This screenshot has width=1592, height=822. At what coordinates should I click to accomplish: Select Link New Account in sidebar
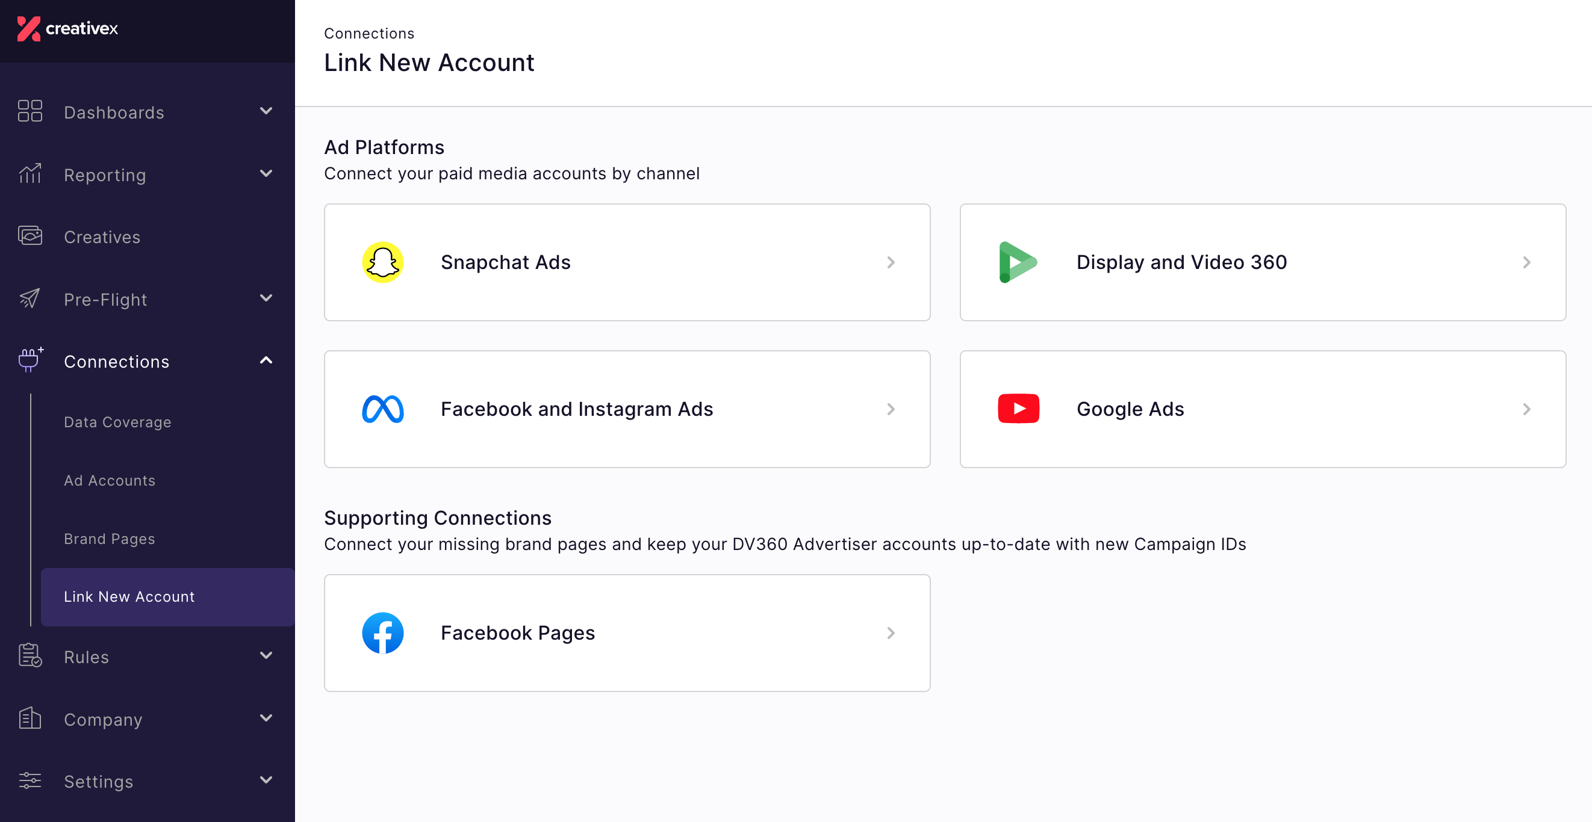tap(167, 596)
